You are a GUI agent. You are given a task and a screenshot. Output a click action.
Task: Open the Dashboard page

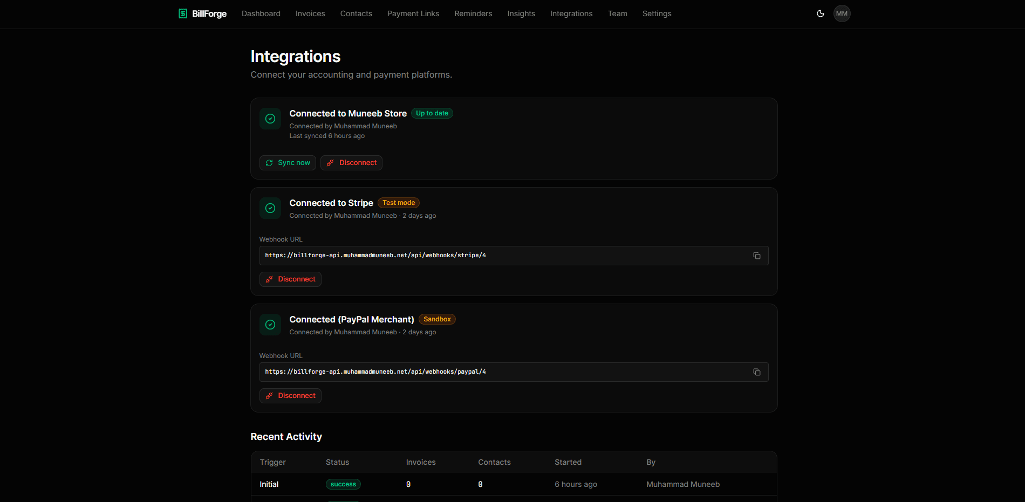(261, 13)
